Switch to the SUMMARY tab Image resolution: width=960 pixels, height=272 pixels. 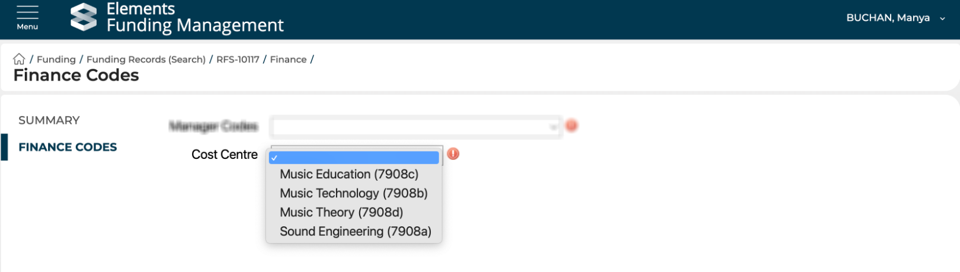pos(49,120)
